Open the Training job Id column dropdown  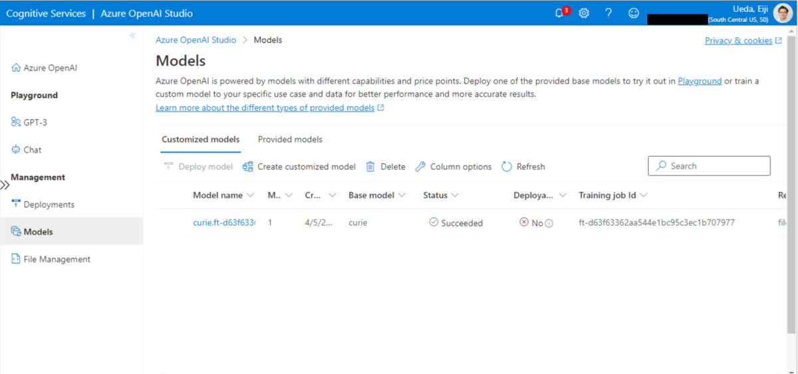click(x=643, y=195)
